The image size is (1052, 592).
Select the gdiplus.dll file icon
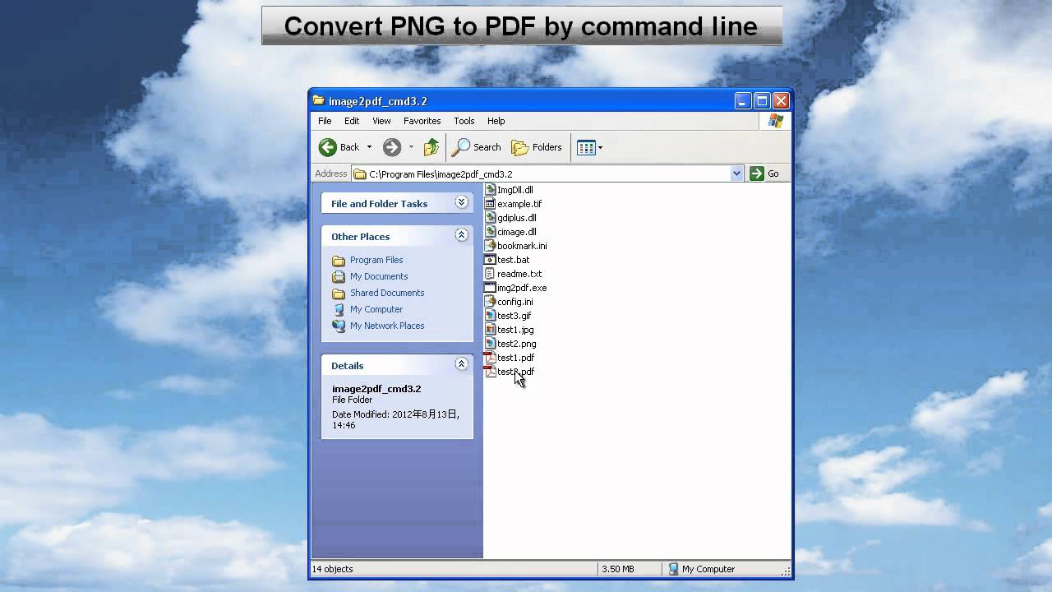coord(490,218)
